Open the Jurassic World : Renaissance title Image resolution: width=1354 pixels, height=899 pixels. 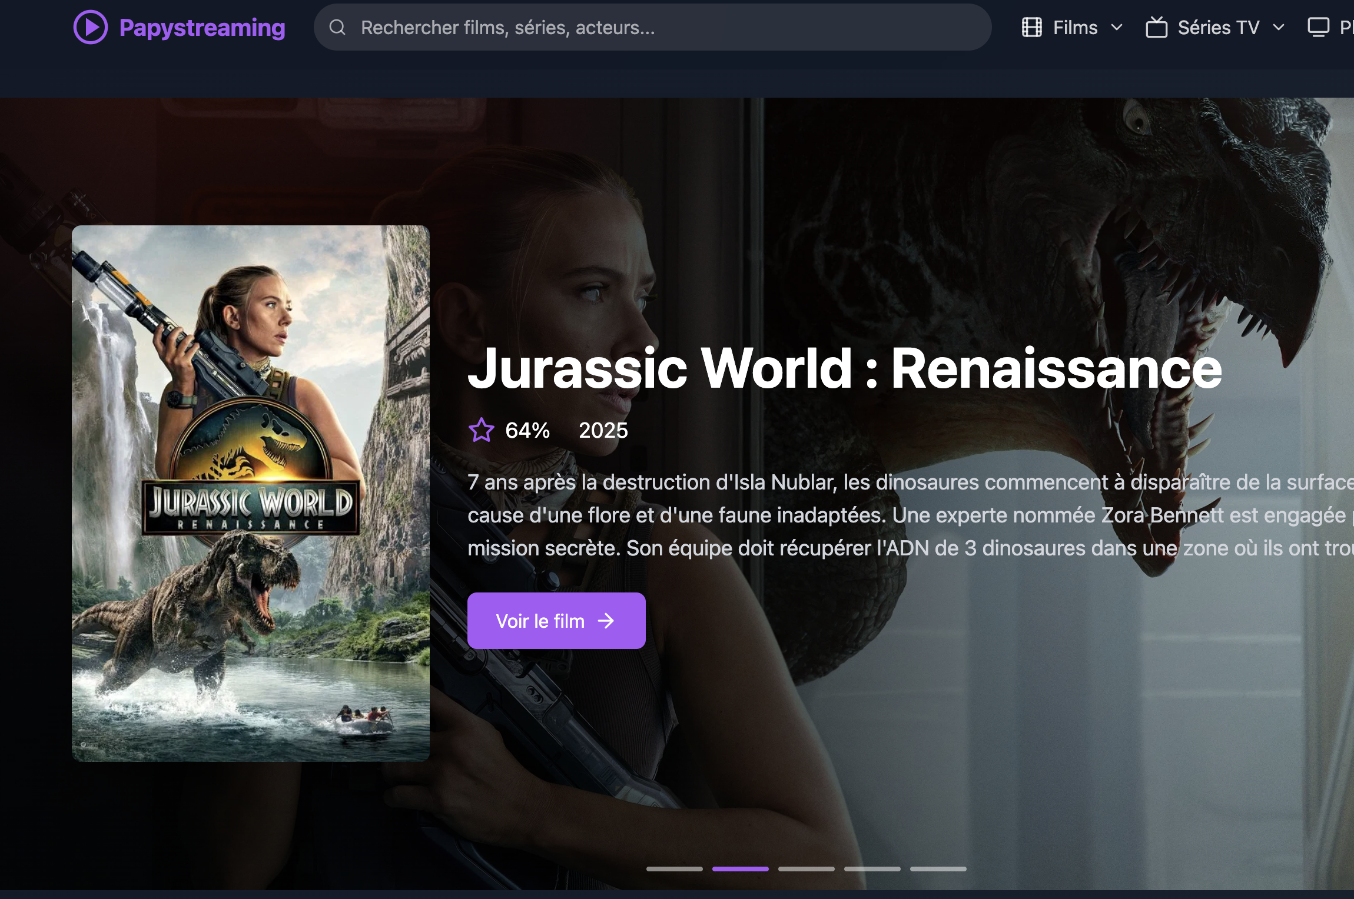(x=844, y=368)
